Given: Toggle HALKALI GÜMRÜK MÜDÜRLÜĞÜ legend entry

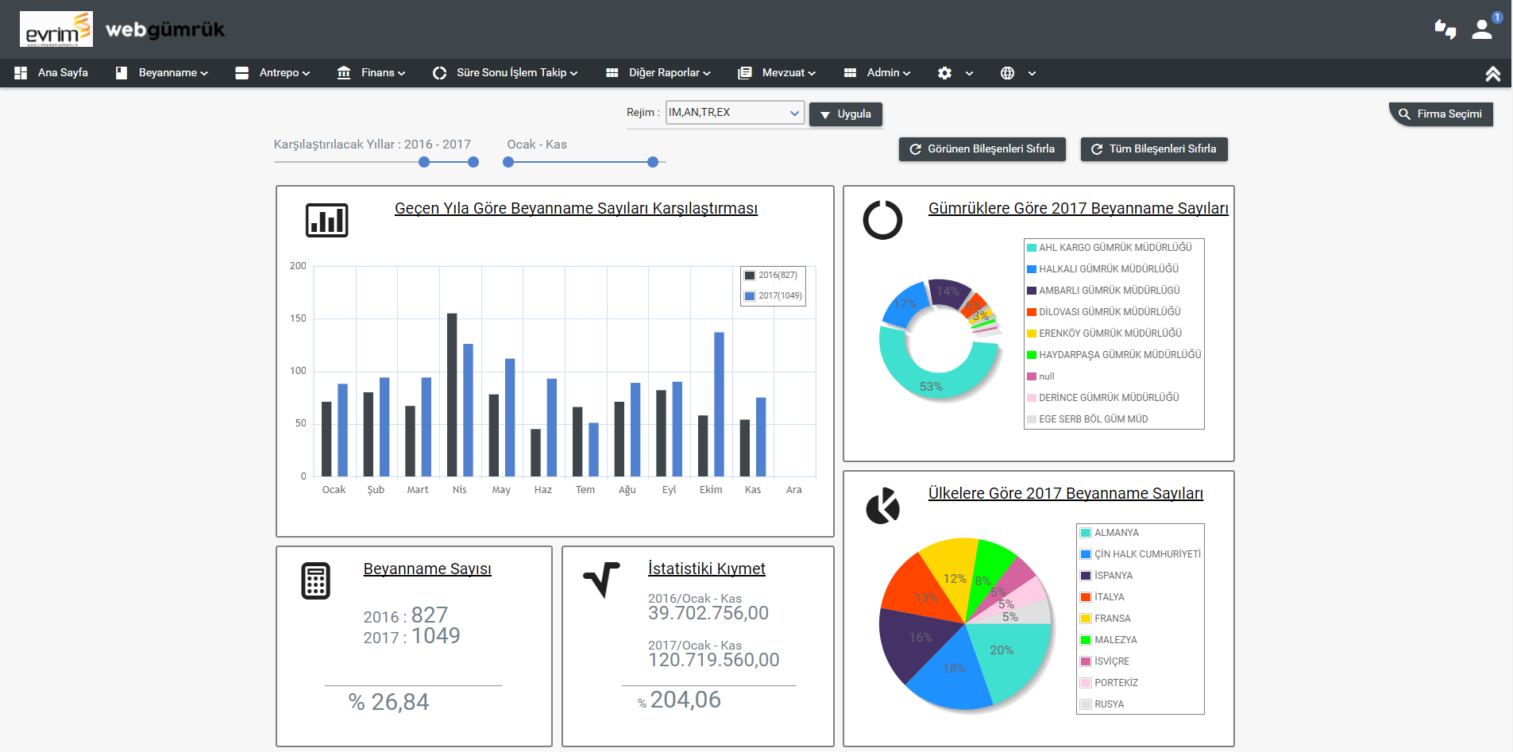Looking at the screenshot, I should [1103, 269].
